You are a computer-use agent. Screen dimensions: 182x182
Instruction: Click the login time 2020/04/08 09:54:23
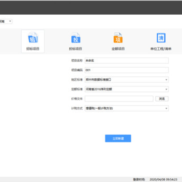pos(163,179)
